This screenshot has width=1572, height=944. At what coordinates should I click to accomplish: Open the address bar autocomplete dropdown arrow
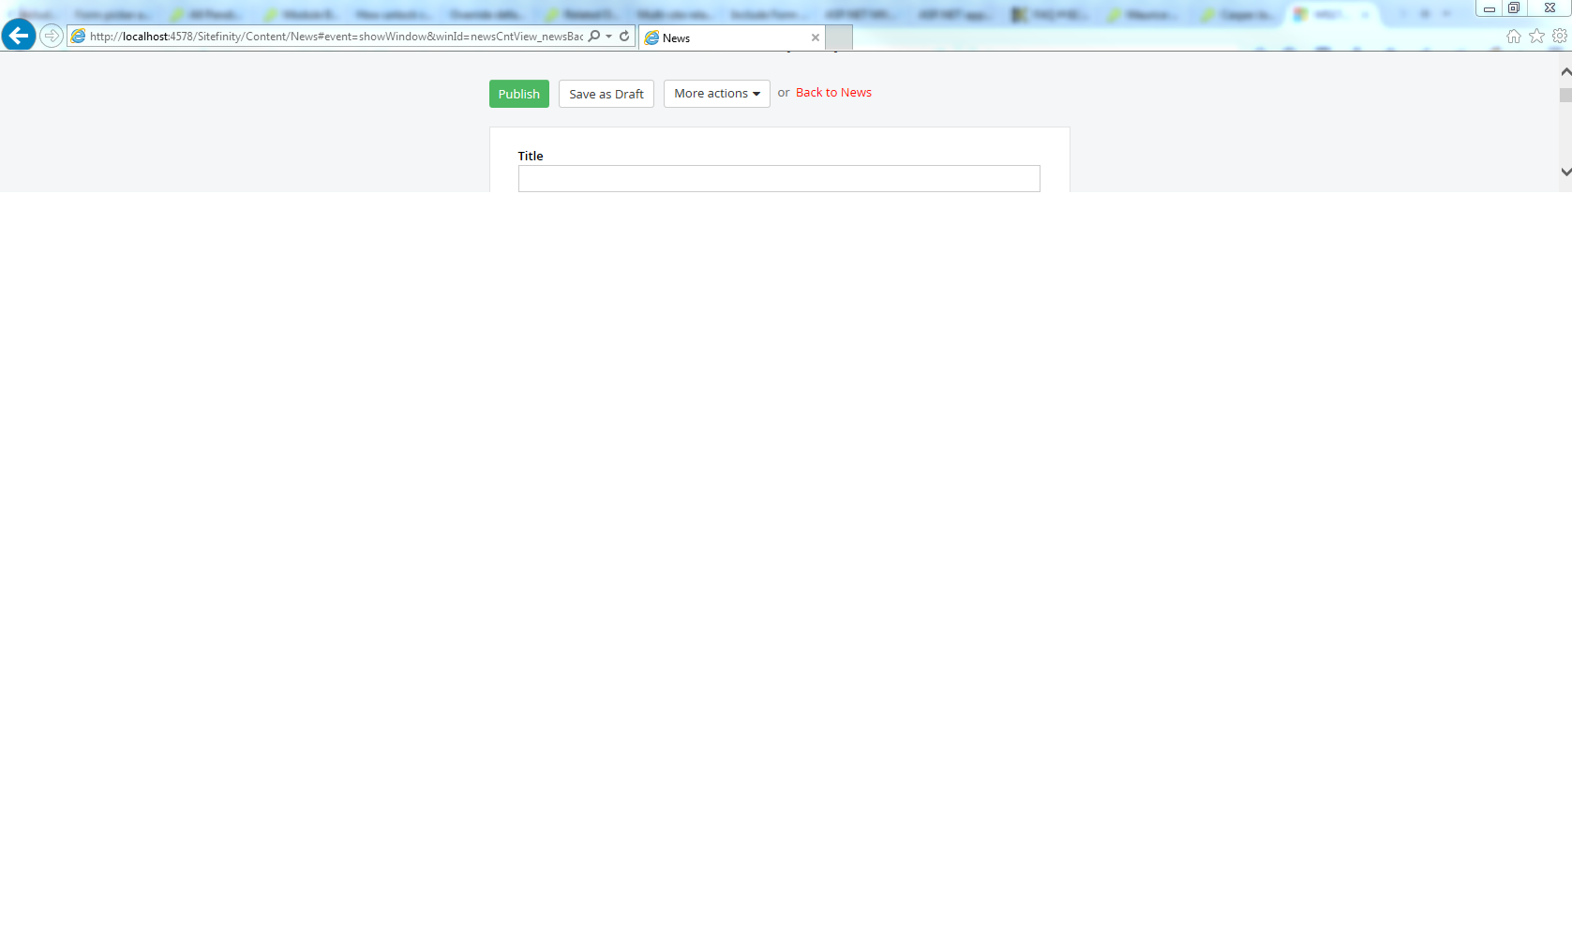609,37
